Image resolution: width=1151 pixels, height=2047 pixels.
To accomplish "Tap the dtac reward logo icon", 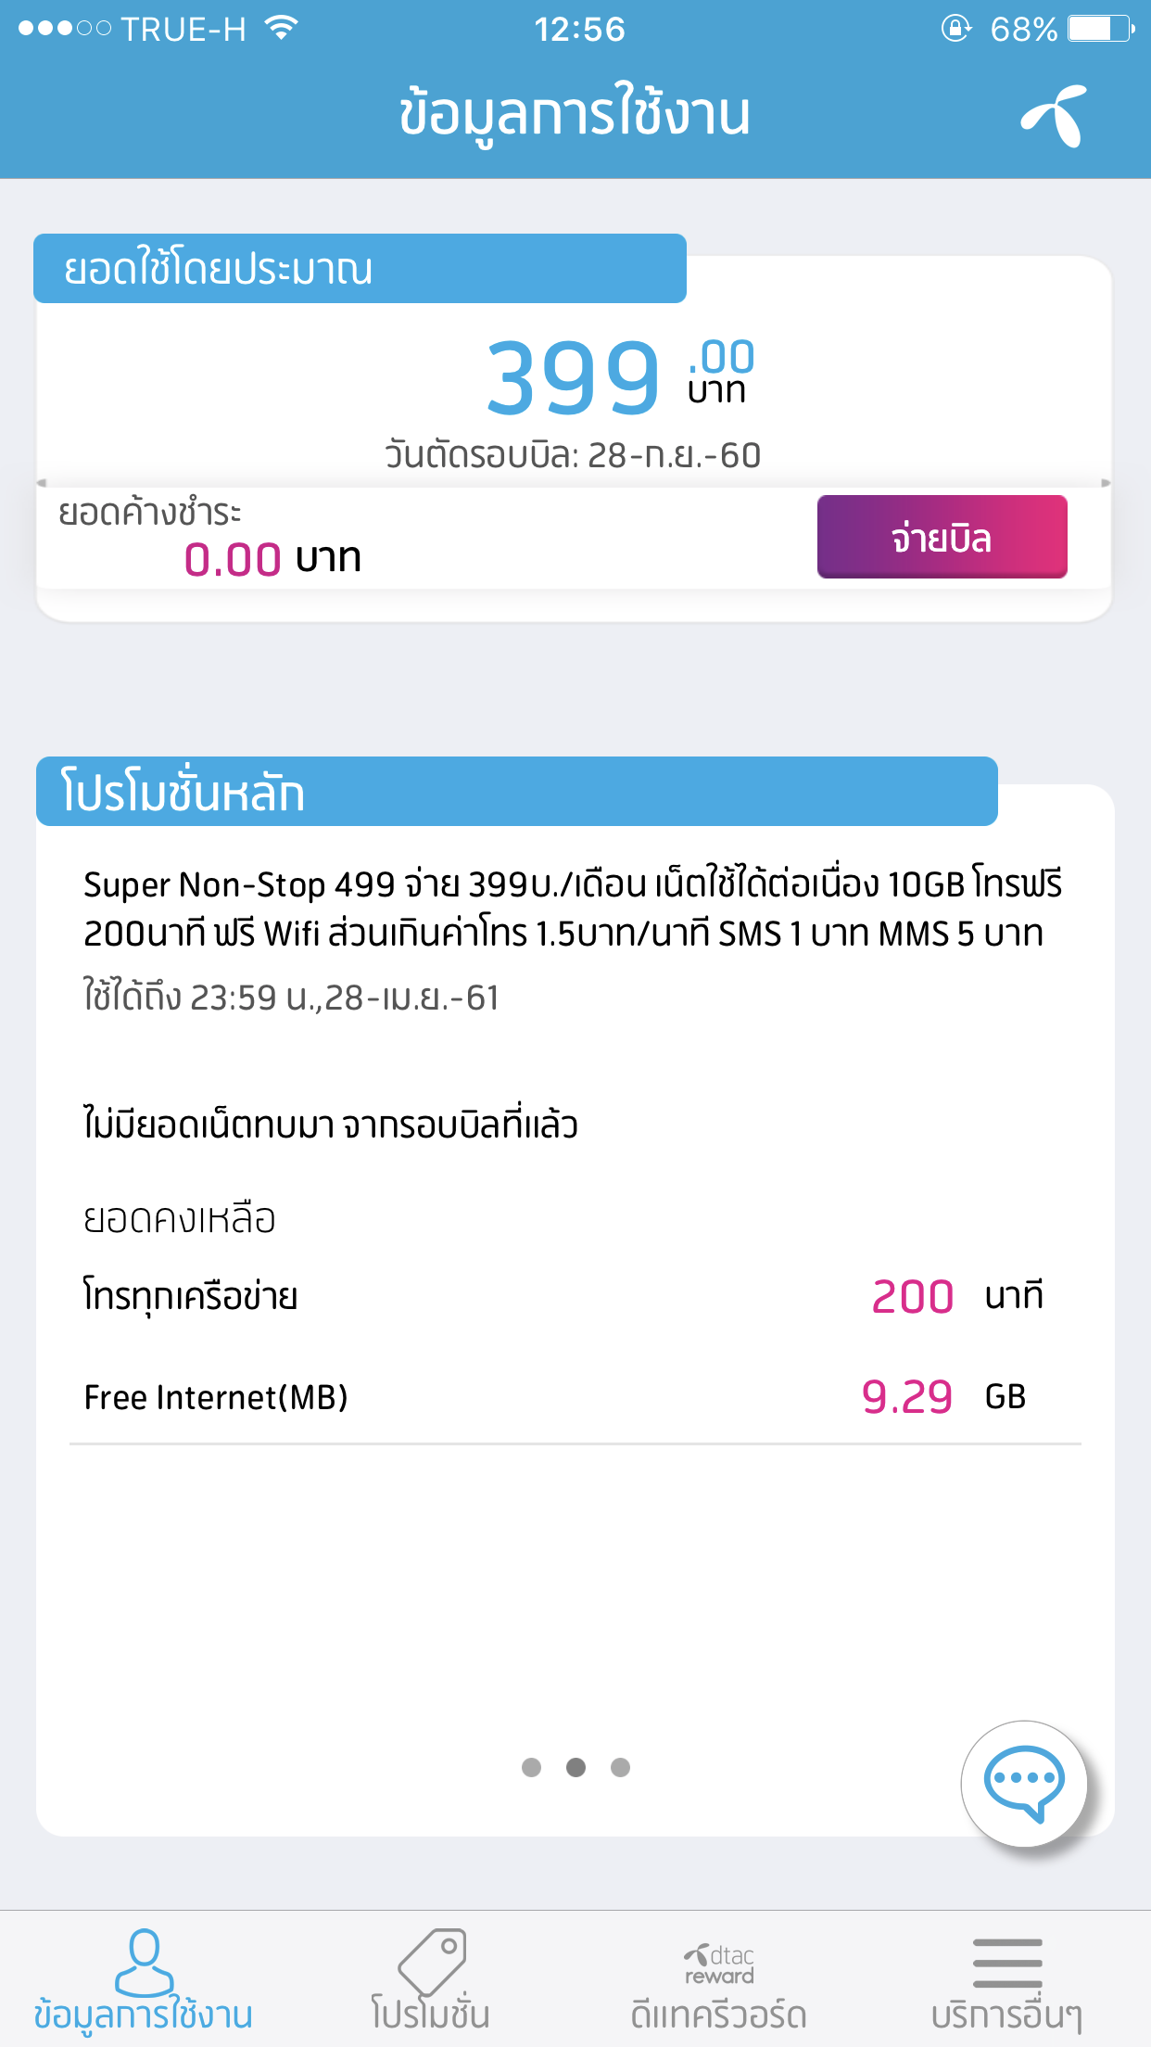I will [719, 1964].
